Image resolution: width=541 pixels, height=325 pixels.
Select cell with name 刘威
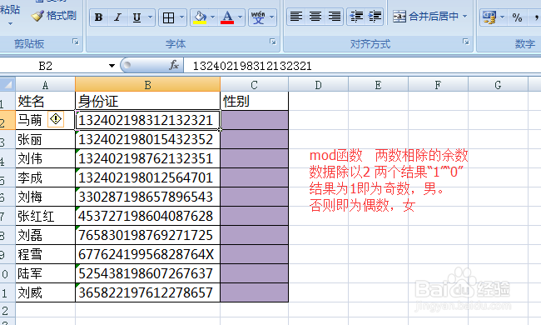(x=45, y=292)
